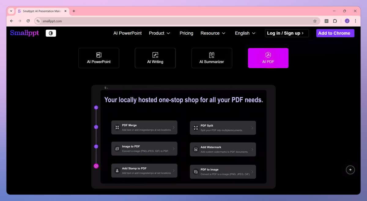Close the Smallppt browser tab
Screen dimensions: 367x201
65,11
